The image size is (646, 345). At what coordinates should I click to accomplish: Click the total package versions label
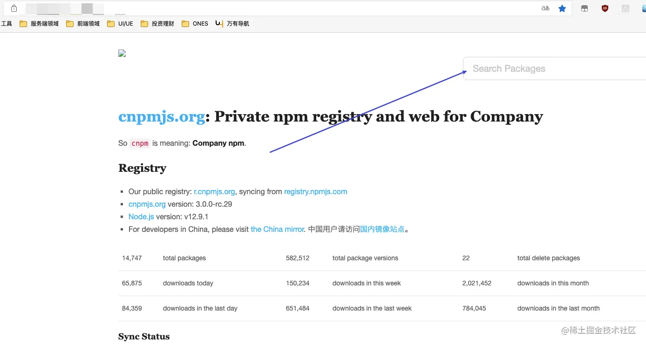[x=365, y=258]
